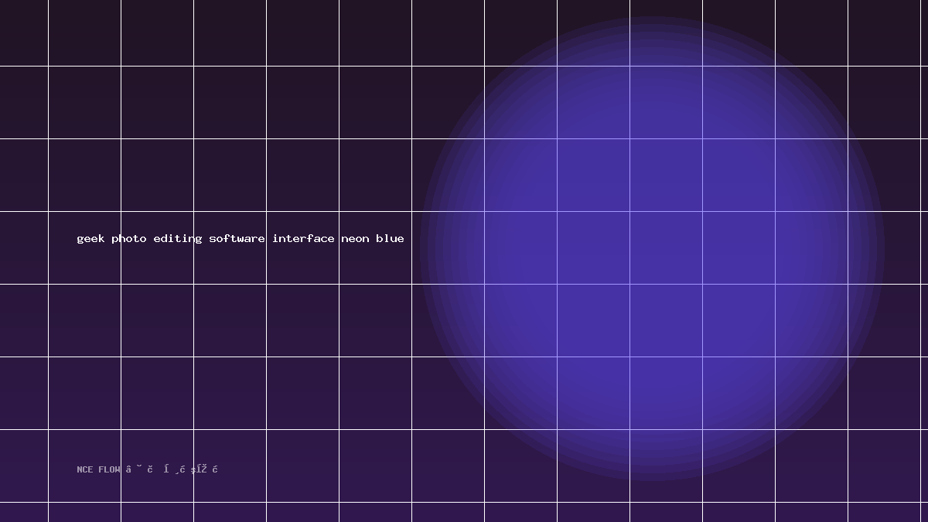Click the bottom edge of the blue circle
928x522 pixels.
coord(652,479)
